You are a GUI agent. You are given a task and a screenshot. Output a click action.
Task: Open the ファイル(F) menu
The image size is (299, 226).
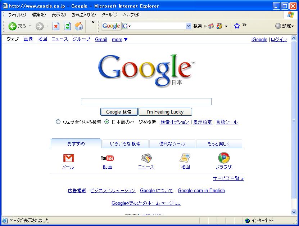click(x=17, y=15)
